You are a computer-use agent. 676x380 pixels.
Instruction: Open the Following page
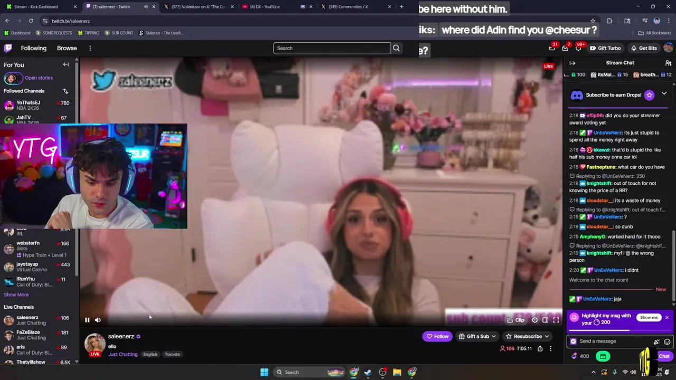point(34,48)
